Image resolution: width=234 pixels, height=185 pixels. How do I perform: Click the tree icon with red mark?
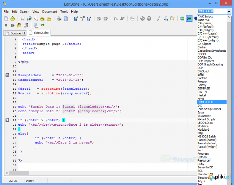pos(89,19)
